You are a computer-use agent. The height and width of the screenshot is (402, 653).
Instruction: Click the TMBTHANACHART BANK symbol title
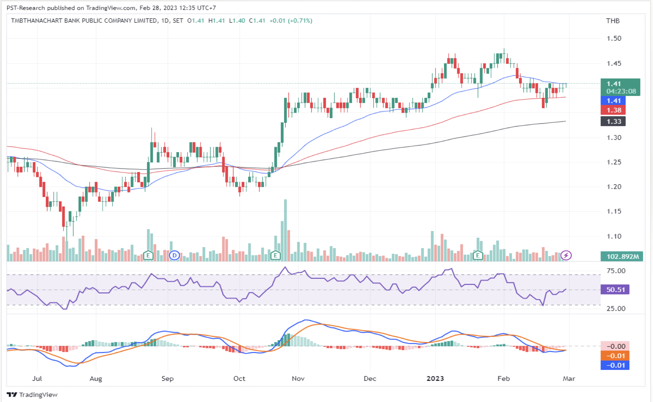[84, 21]
